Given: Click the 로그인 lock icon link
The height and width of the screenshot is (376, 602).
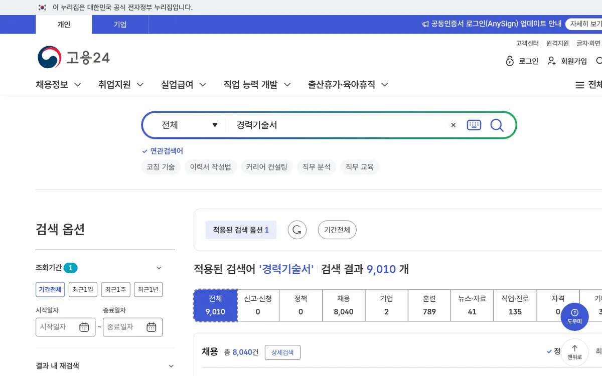Looking at the screenshot, I should pyautogui.click(x=522, y=61).
